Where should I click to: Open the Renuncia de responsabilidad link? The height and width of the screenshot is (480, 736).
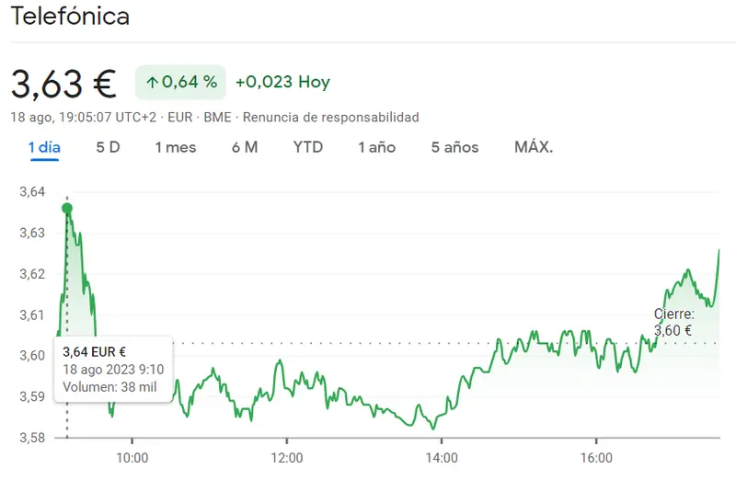[331, 118]
